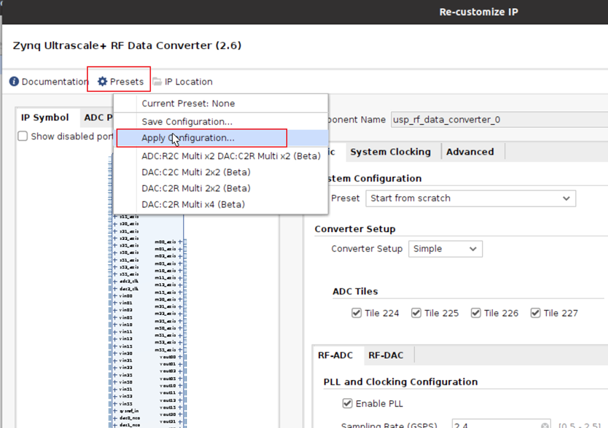Open the Documentation info icon

(x=13, y=81)
